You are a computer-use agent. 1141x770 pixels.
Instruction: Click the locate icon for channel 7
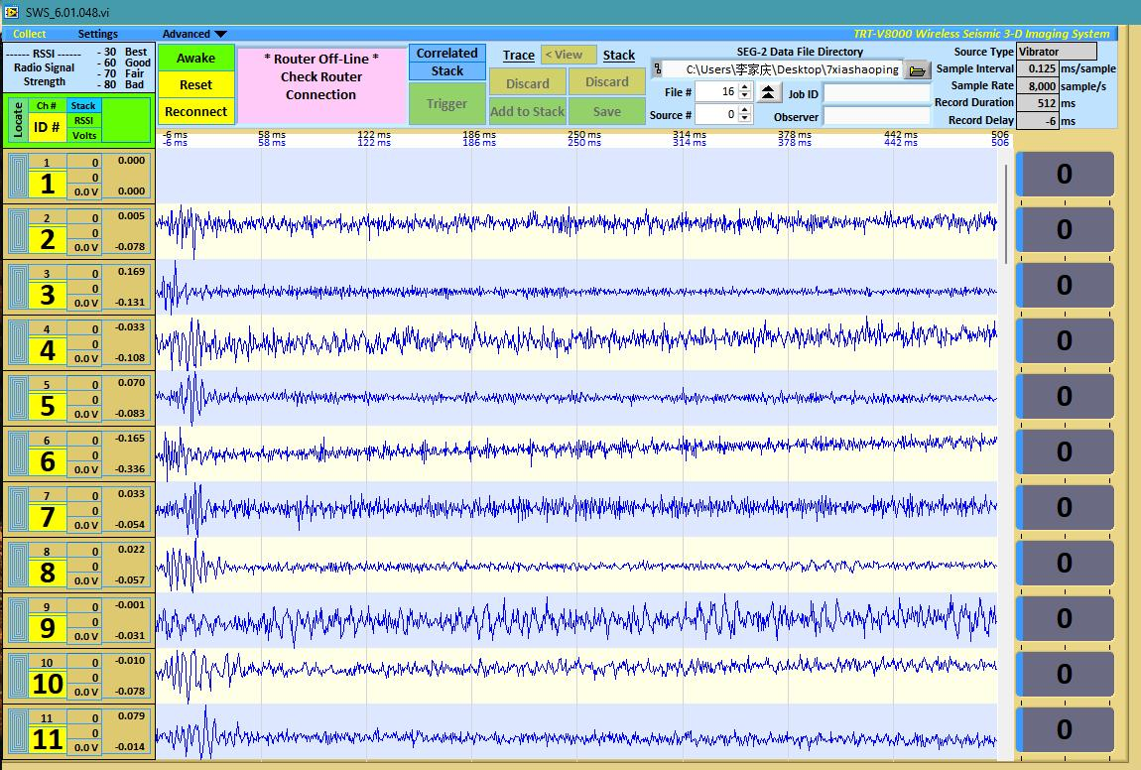point(19,510)
